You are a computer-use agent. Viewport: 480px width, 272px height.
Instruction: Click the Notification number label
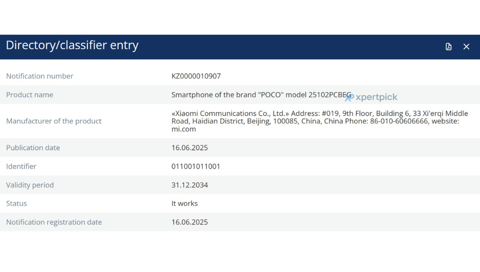[x=40, y=76]
